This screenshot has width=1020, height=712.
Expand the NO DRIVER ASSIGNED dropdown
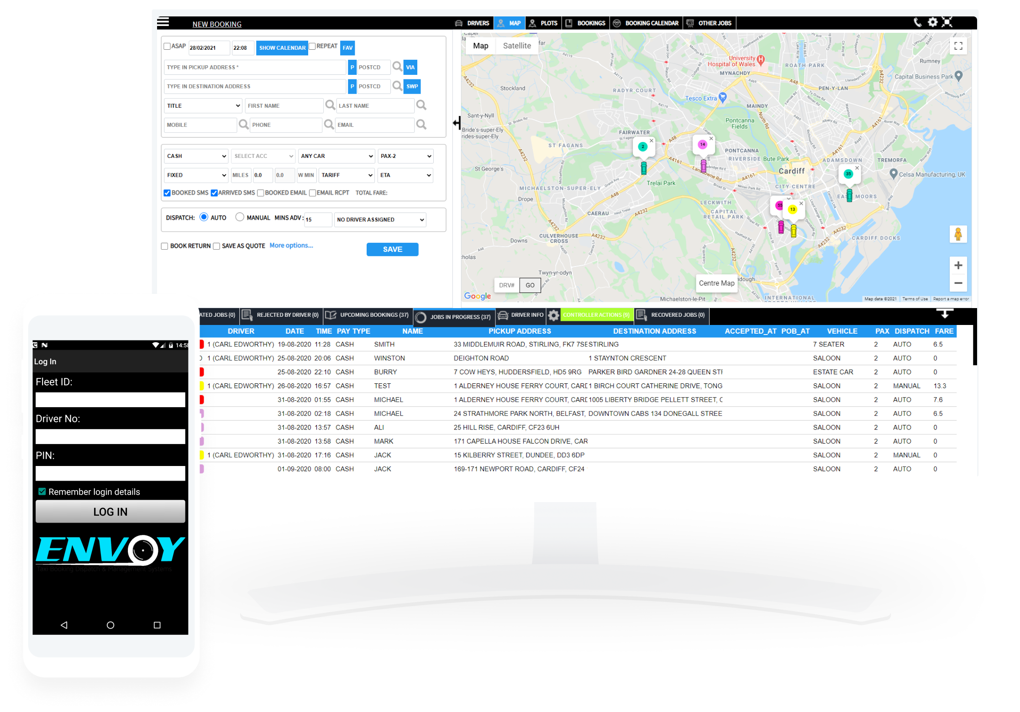coord(379,220)
